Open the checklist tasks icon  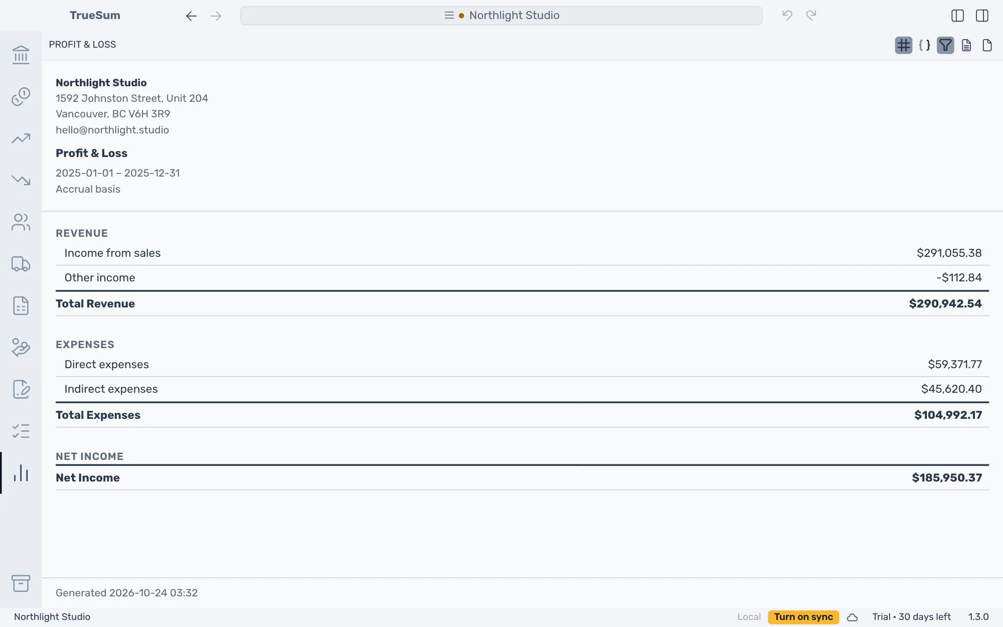tap(21, 431)
